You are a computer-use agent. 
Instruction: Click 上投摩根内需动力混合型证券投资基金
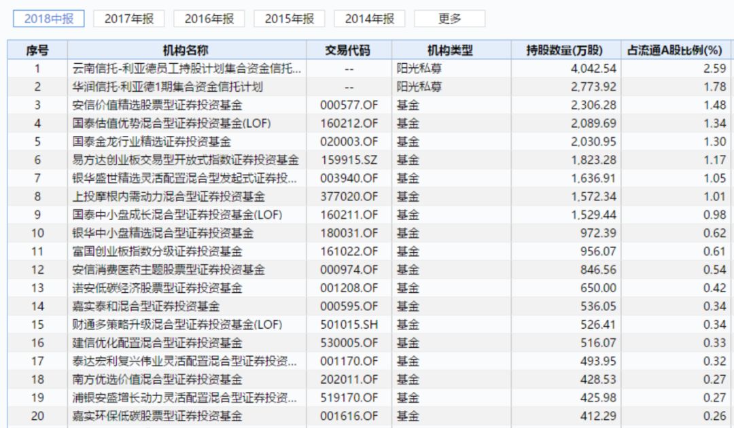click(169, 196)
